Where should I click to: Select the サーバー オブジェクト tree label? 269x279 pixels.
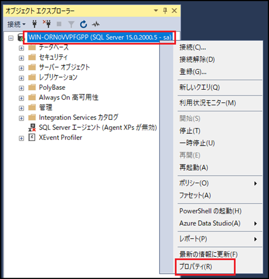(64, 67)
